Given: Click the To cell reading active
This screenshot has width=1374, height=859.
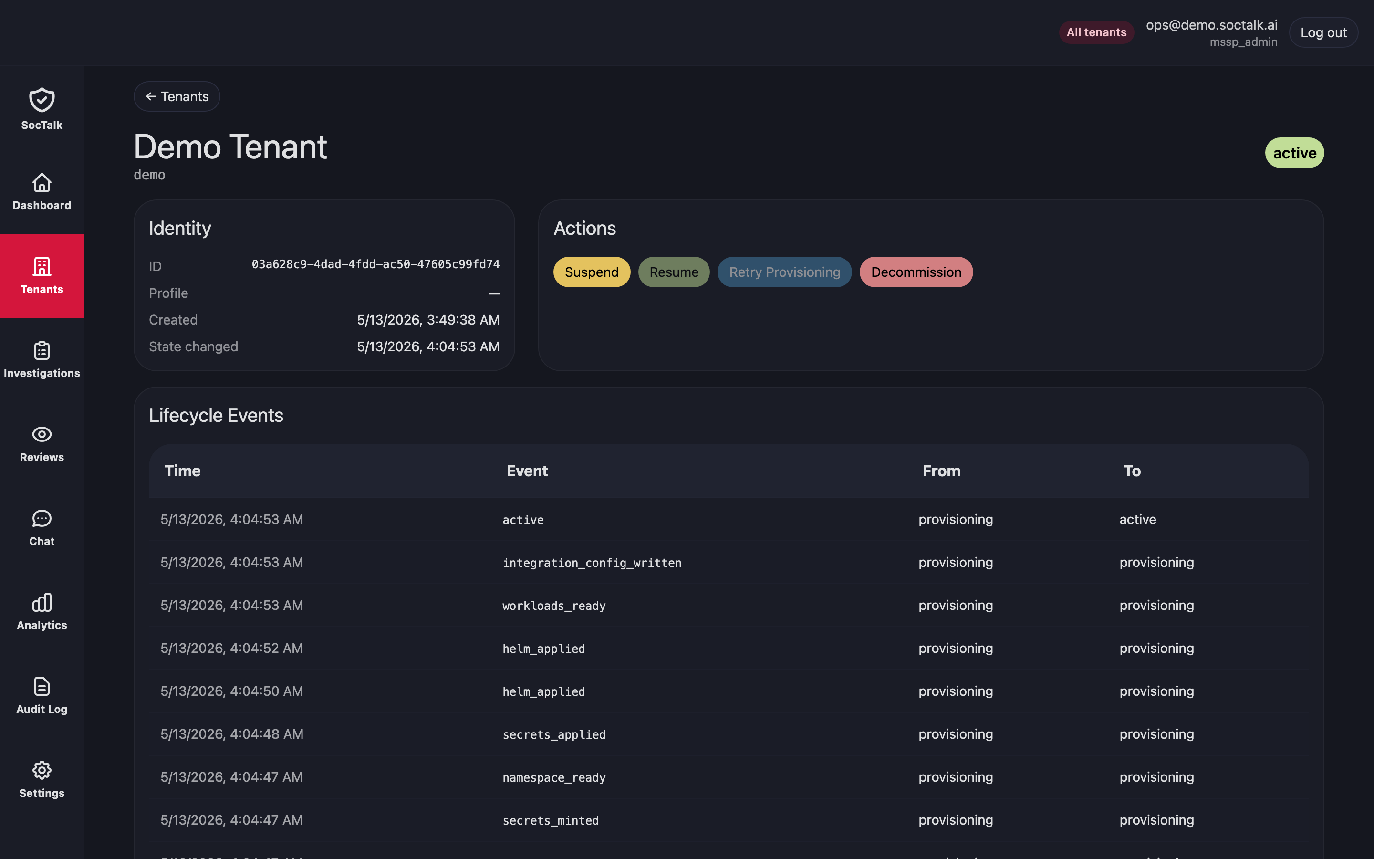Looking at the screenshot, I should pyautogui.click(x=1138, y=519).
